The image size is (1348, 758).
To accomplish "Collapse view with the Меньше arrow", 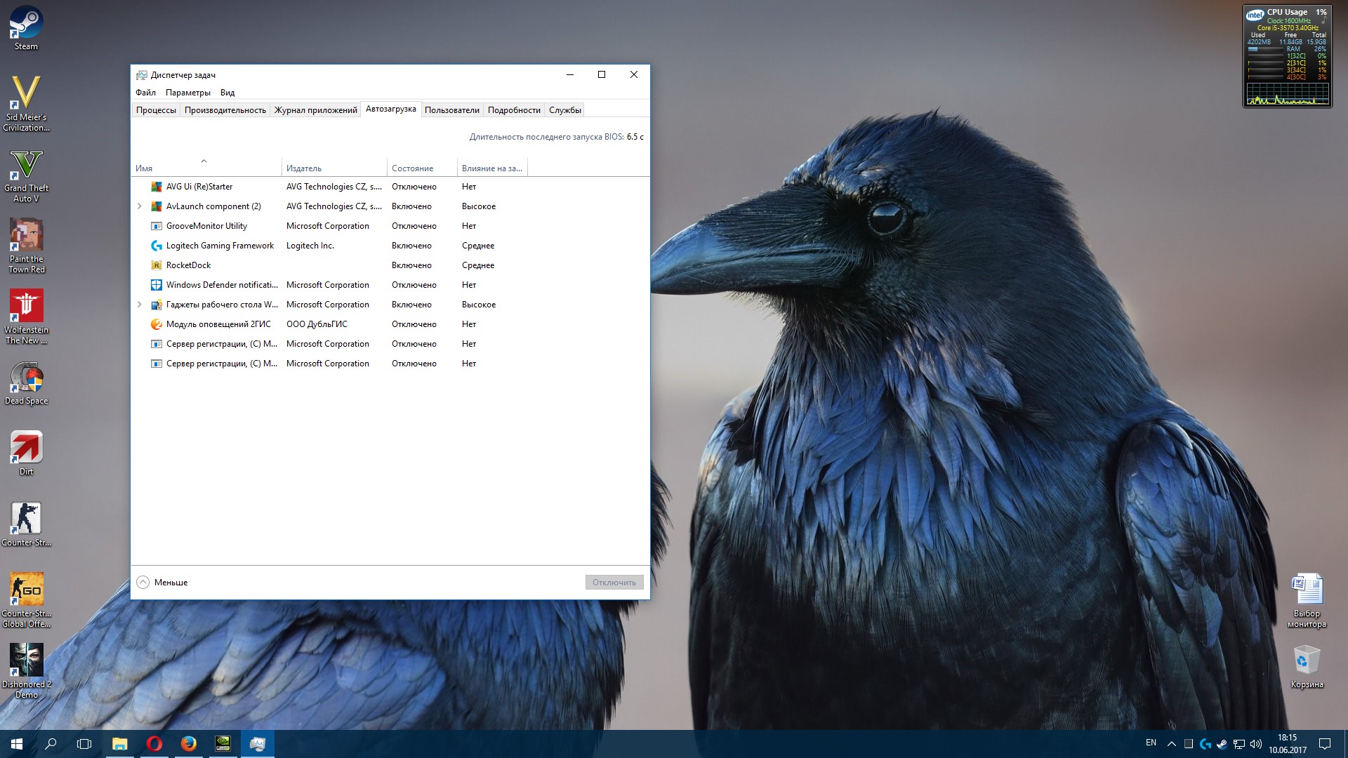I will [143, 583].
